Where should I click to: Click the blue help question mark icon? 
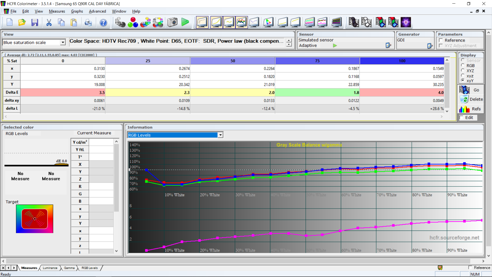click(103, 23)
